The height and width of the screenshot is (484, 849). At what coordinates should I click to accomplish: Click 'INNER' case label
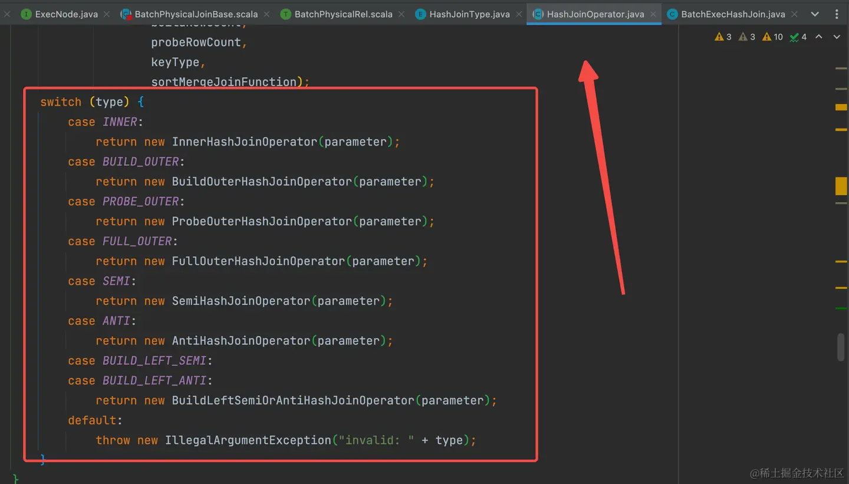(120, 122)
